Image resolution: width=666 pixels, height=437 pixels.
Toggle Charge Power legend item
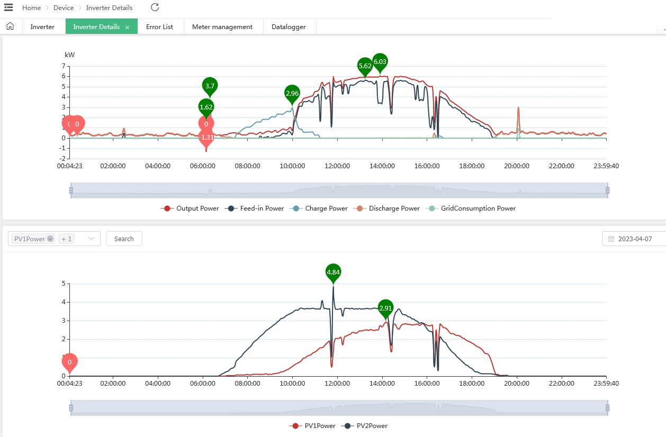coord(320,208)
